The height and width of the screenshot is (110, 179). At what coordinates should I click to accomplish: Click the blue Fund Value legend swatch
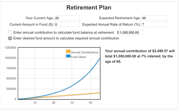click(68, 56)
